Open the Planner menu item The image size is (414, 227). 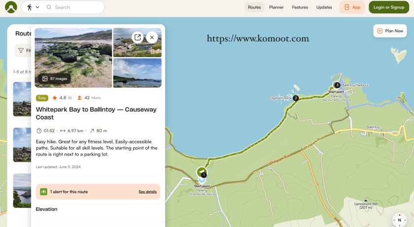[276, 7]
